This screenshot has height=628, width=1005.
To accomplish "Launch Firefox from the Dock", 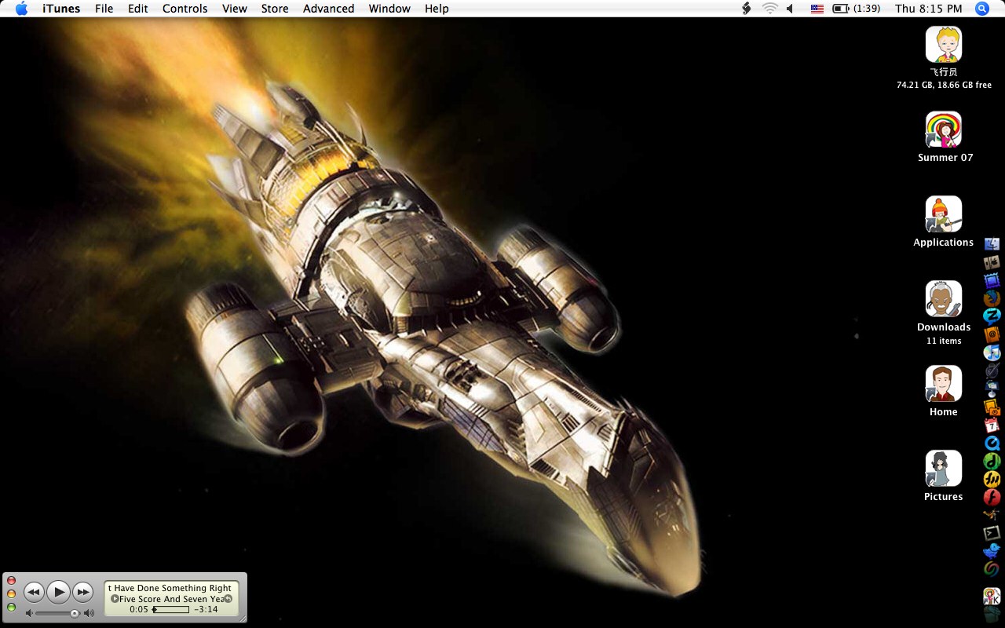I will (992, 298).
